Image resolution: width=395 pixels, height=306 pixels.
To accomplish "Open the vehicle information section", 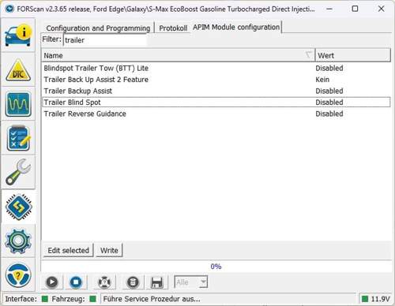I will click(18, 35).
